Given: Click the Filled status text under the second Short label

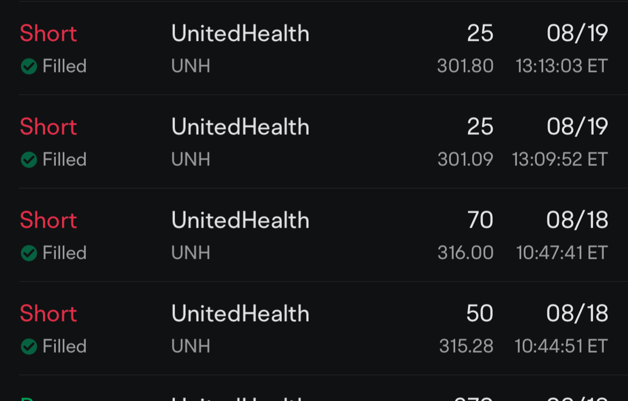Looking at the screenshot, I should tap(64, 159).
